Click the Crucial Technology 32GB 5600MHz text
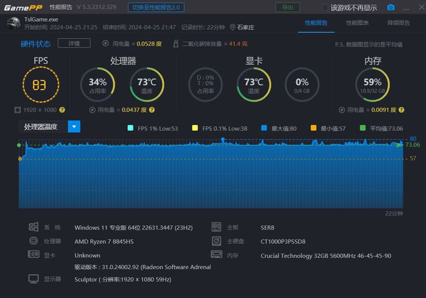426x298 pixels. 326,255
